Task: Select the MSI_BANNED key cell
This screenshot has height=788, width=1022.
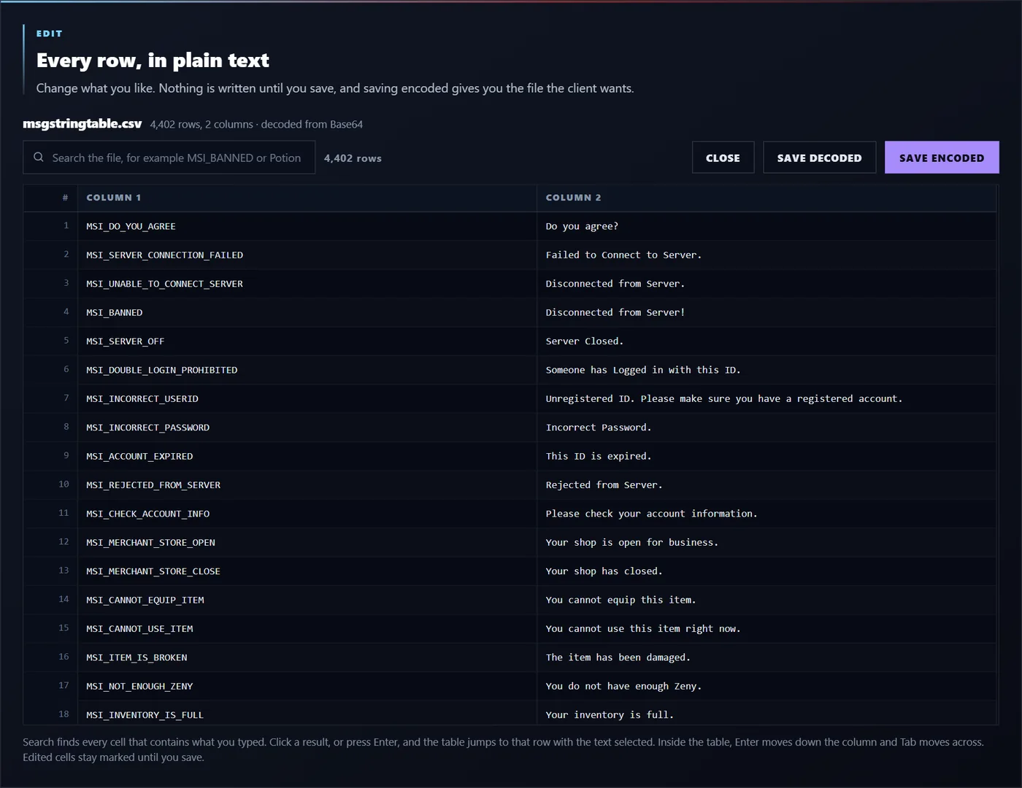Action: point(307,312)
